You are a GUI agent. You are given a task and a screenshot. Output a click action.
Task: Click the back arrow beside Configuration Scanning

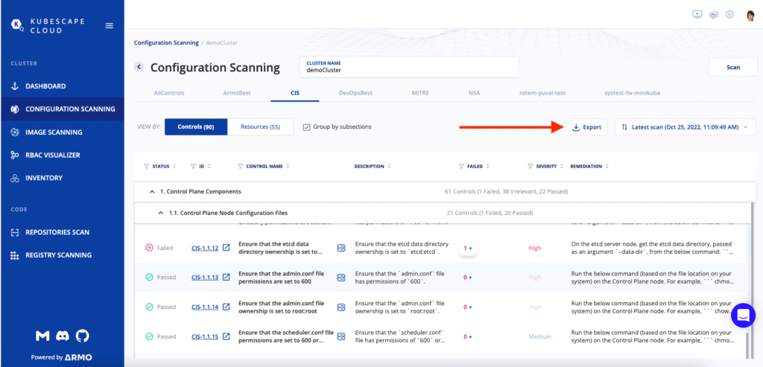139,67
